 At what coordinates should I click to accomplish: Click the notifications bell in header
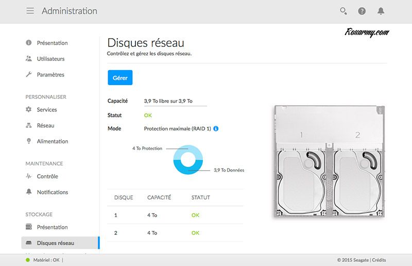pyautogui.click(x=381, y=11)
